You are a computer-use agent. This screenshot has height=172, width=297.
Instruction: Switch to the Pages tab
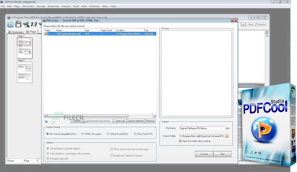point(32,32)
